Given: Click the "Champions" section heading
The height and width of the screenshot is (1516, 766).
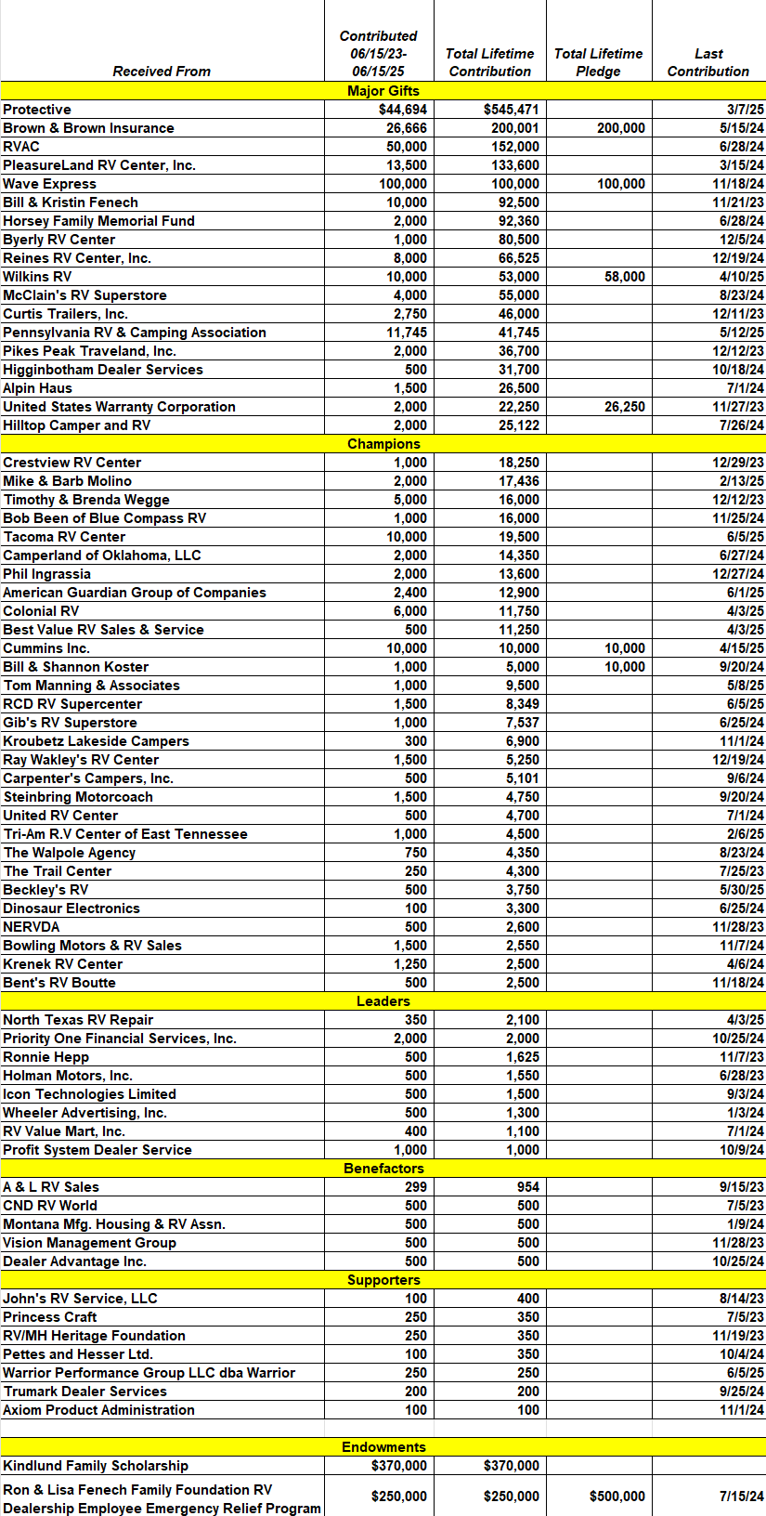Looking at the screenshot, I should pos(383,444).
